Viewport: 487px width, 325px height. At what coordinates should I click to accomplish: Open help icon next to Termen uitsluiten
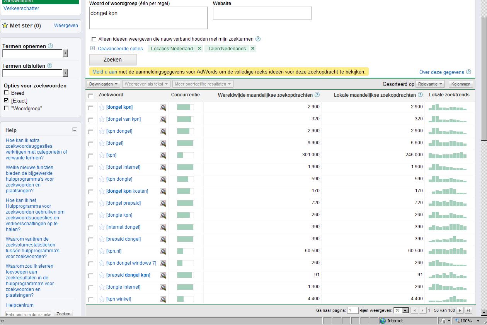point(49,66)
